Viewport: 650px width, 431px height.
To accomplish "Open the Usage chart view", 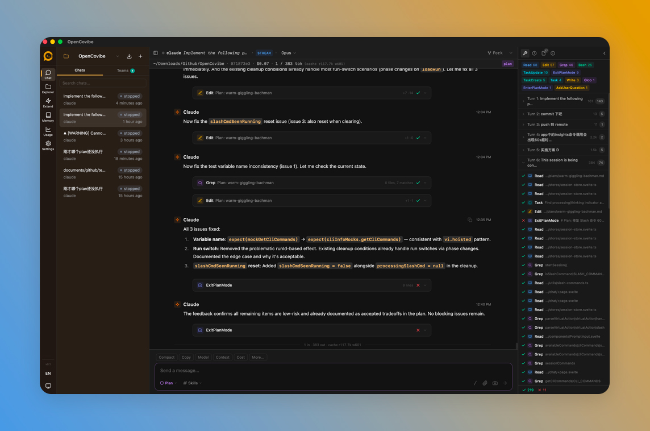I will 48,131.
